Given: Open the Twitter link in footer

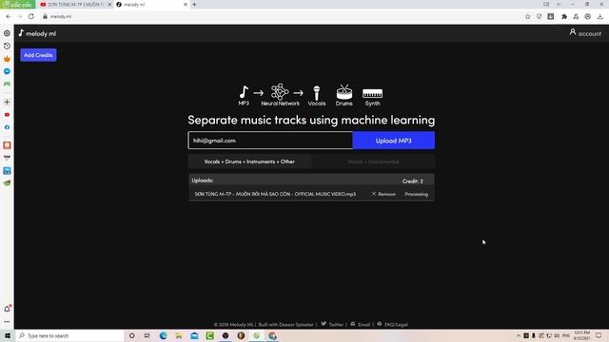Looking at the screenshot, I should (332, 324).
